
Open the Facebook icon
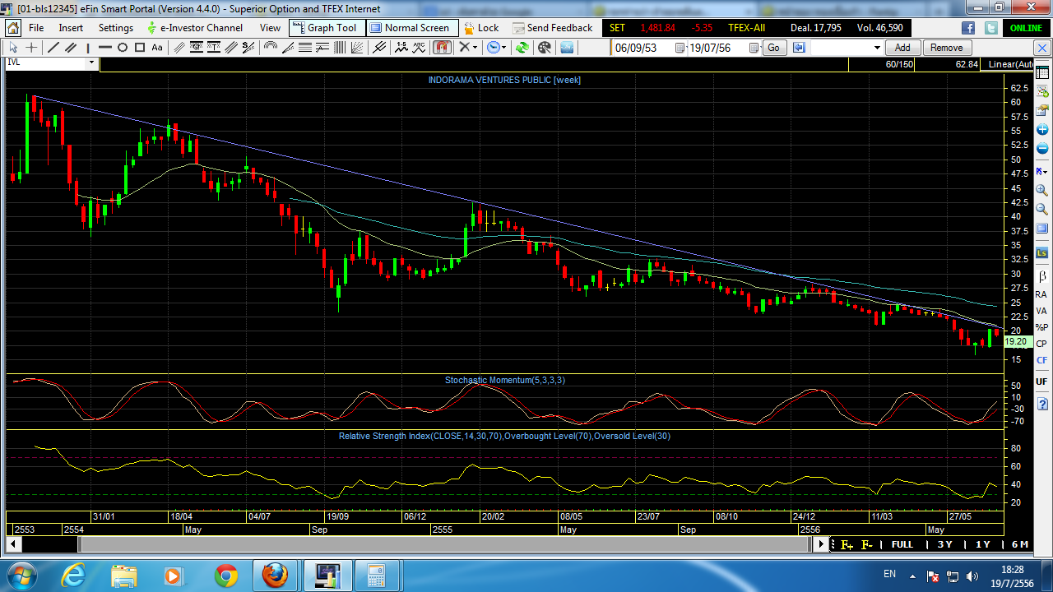tap(968, 27)
